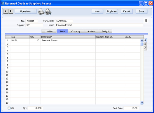Open attachments paperclip icon
The height and width of the screenshot is (113, 154).
pos(146,21)
